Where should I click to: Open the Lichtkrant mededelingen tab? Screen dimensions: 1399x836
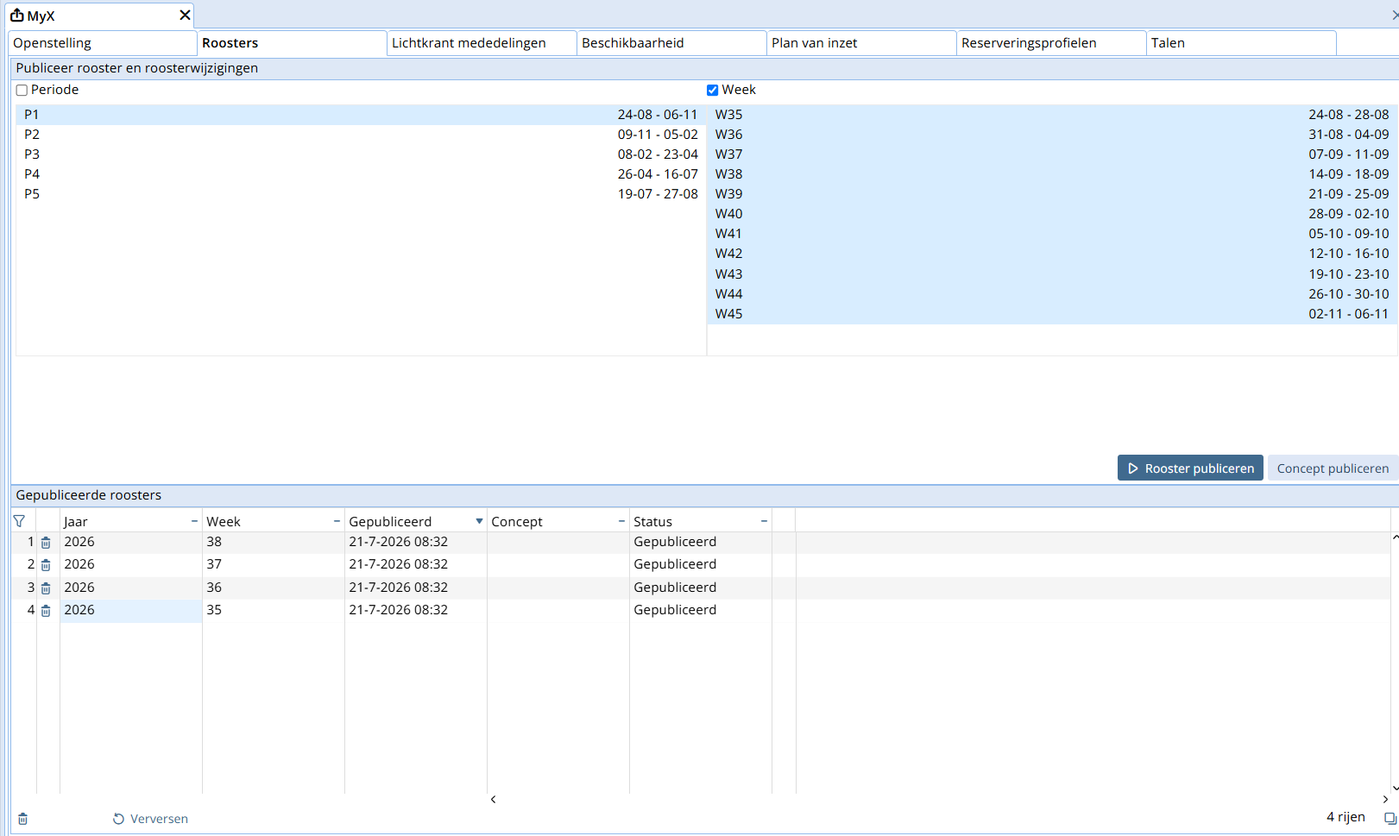tap(482, 43)
